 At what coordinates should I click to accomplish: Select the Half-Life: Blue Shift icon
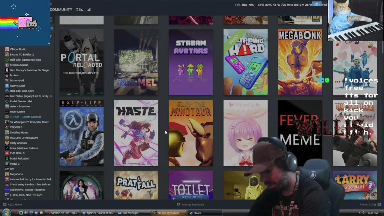pos(7,91)
